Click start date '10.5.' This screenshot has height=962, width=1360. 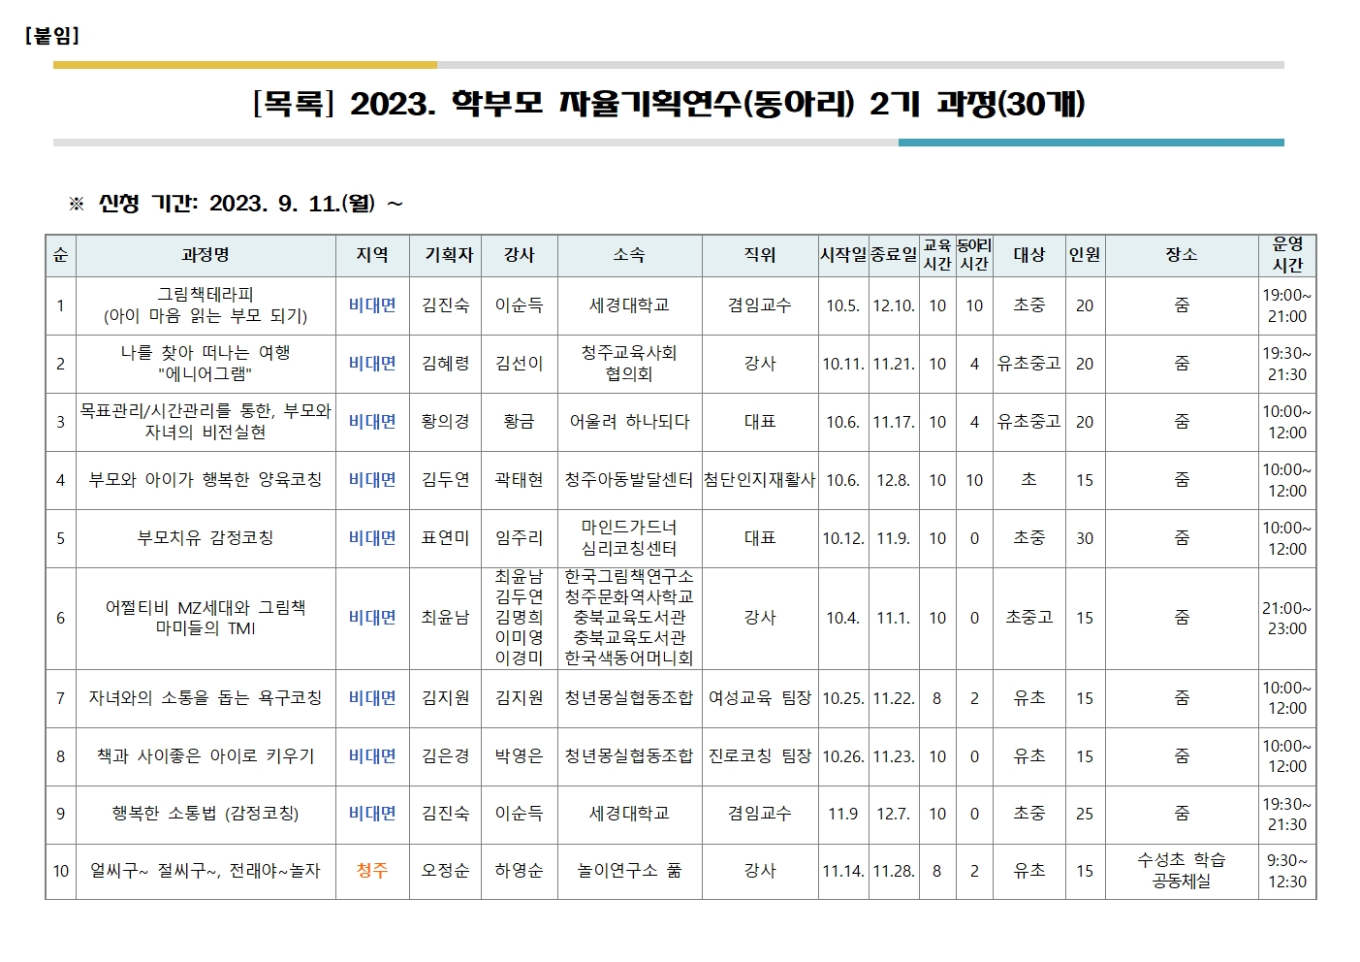843,305
